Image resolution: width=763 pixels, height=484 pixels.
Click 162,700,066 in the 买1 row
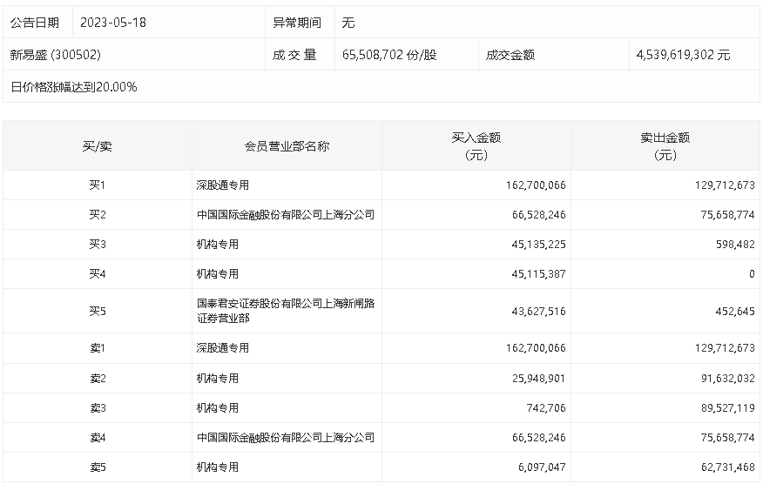click(536, 185)
